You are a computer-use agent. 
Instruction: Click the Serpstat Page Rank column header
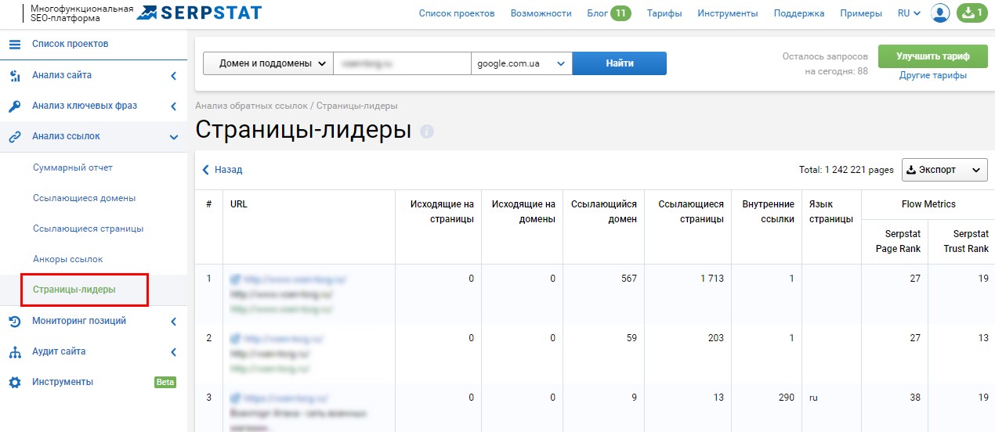(x=898, y=242)
